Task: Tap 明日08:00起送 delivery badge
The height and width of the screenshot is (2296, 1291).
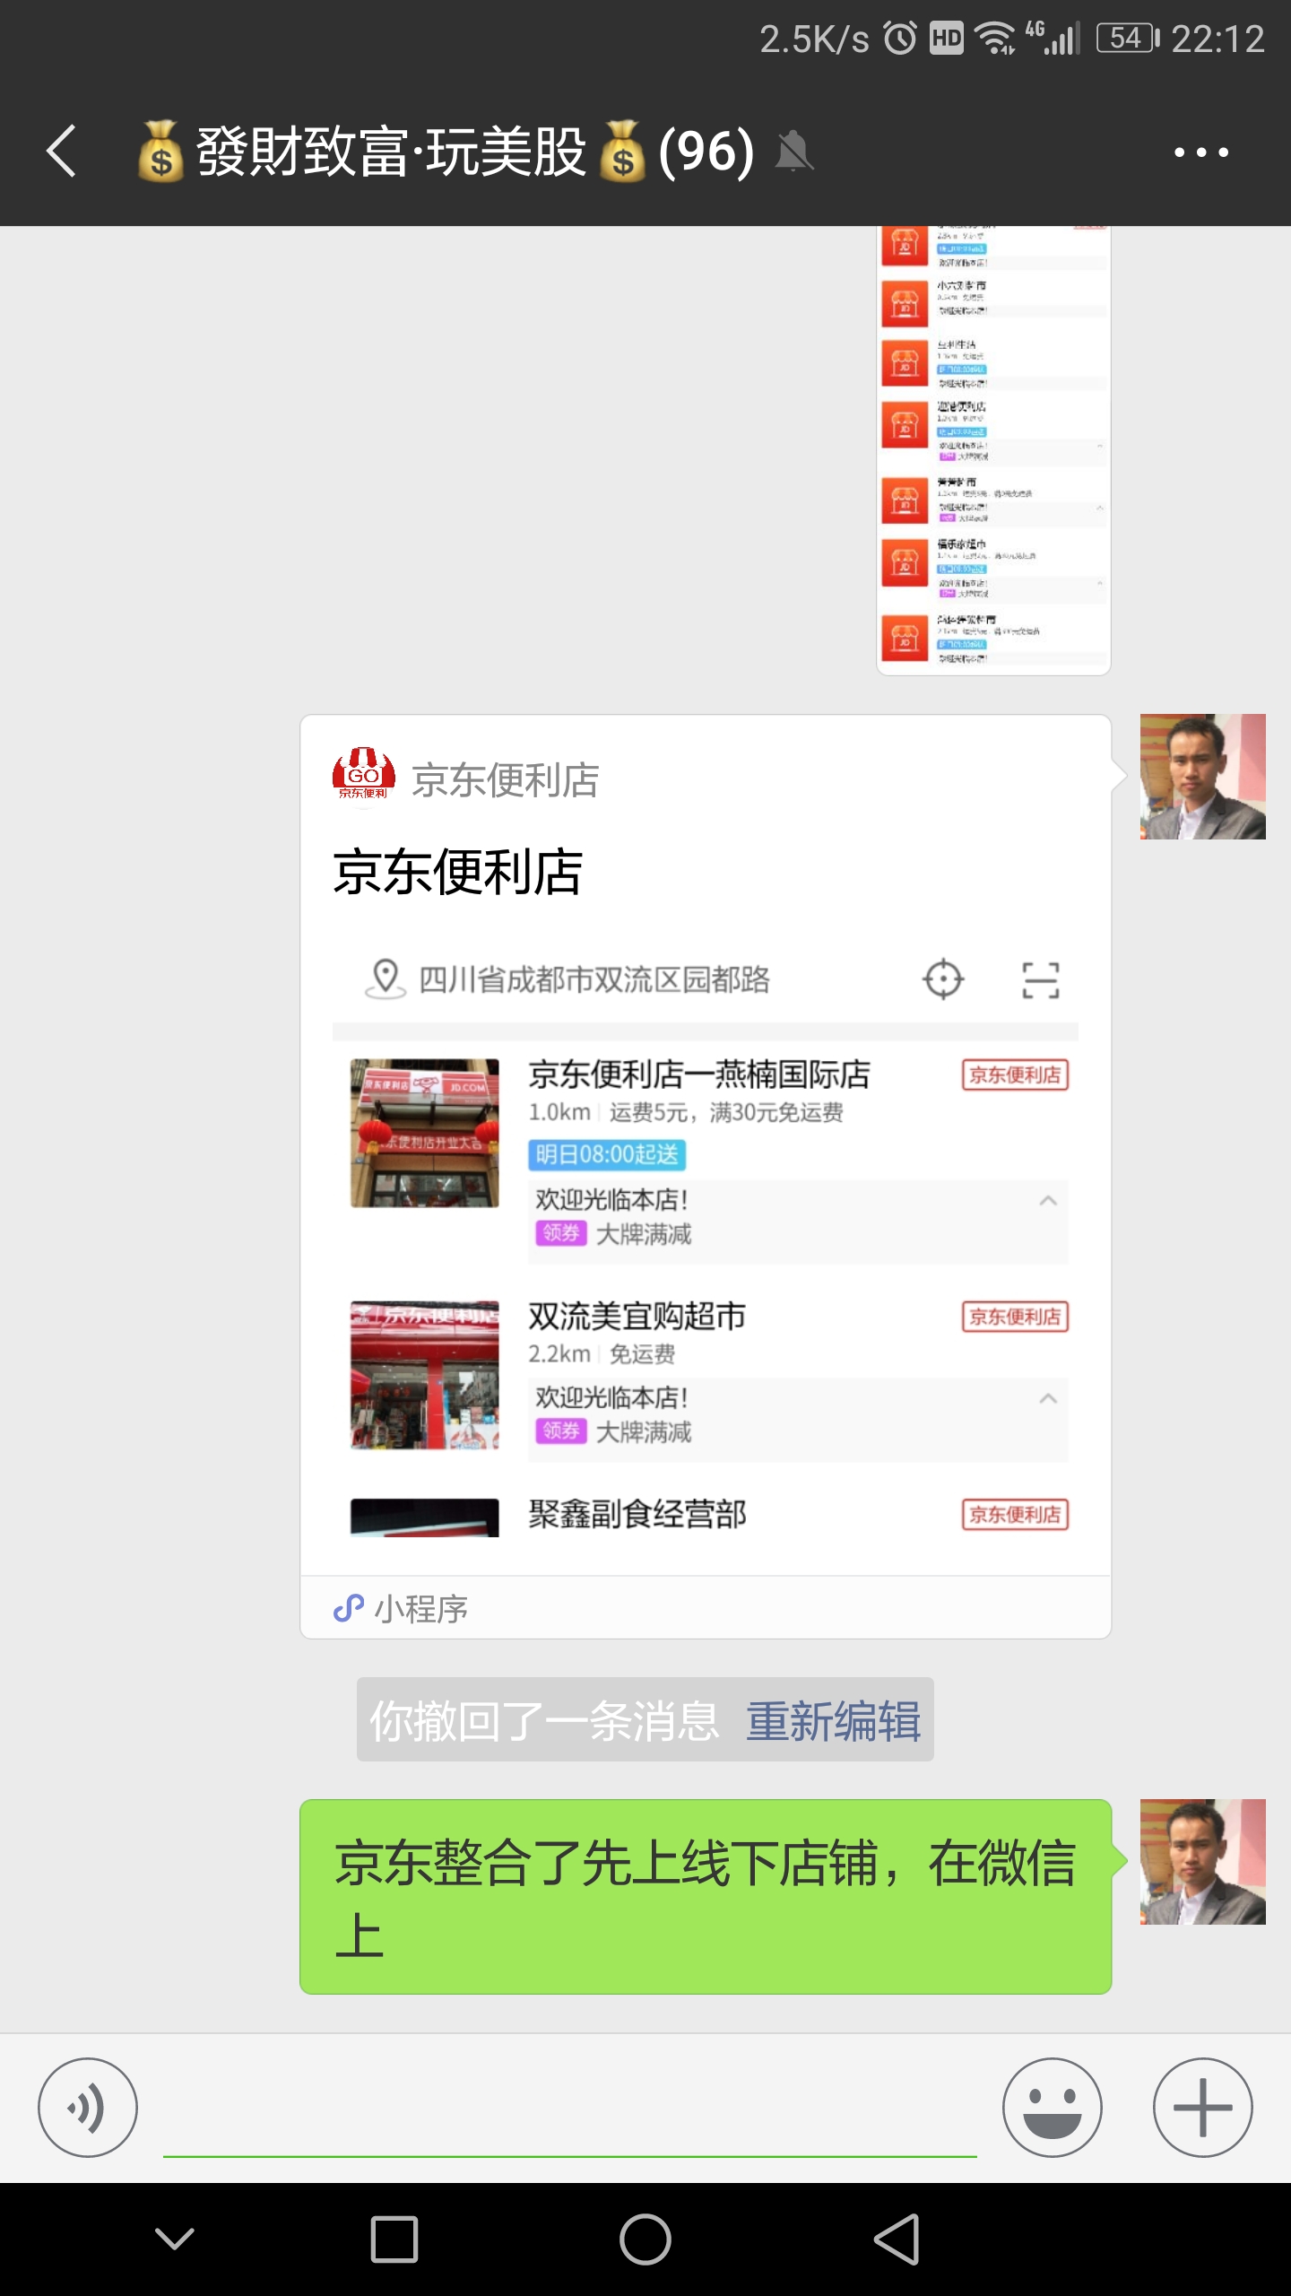Action: [607, 1154]
